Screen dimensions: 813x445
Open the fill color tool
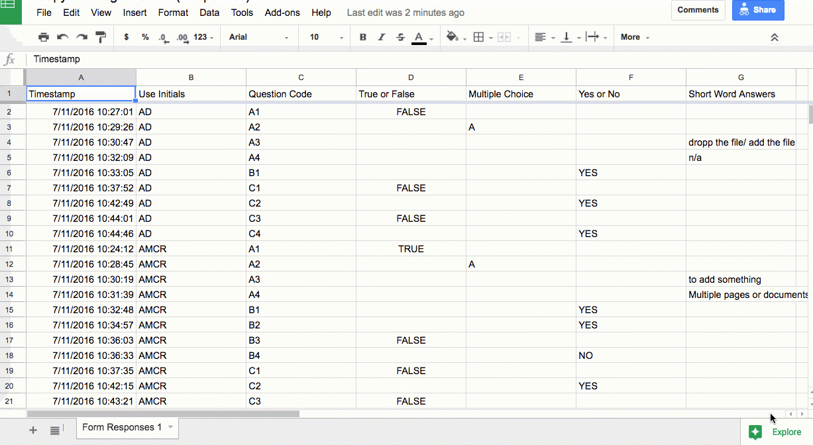[453, 37]
